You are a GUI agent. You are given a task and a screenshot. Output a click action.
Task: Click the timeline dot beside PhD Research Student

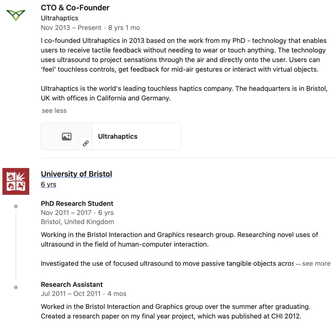(16, 206)
